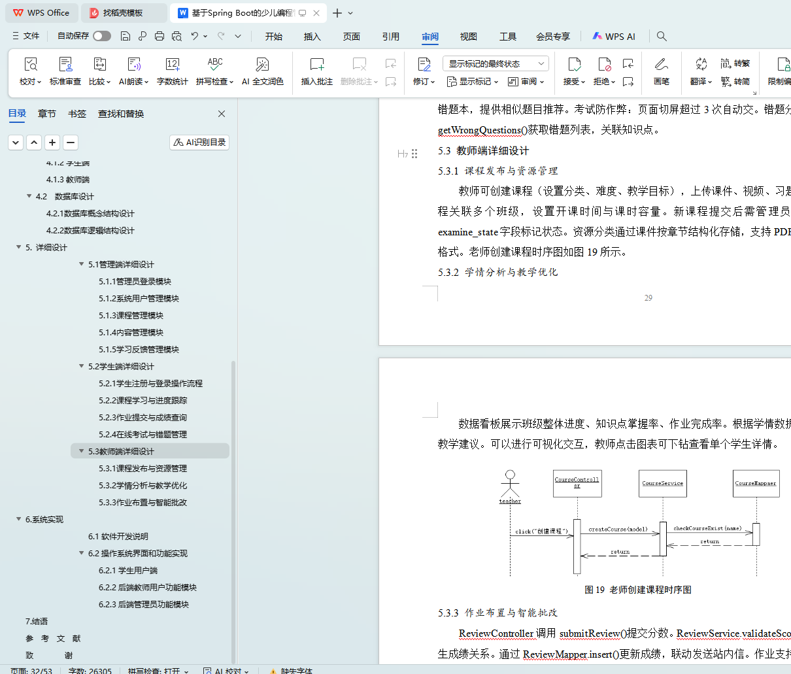The image size is (791, 674).
Task: Open the 显示标记的最终状态 dropdown
Action: 495,63
